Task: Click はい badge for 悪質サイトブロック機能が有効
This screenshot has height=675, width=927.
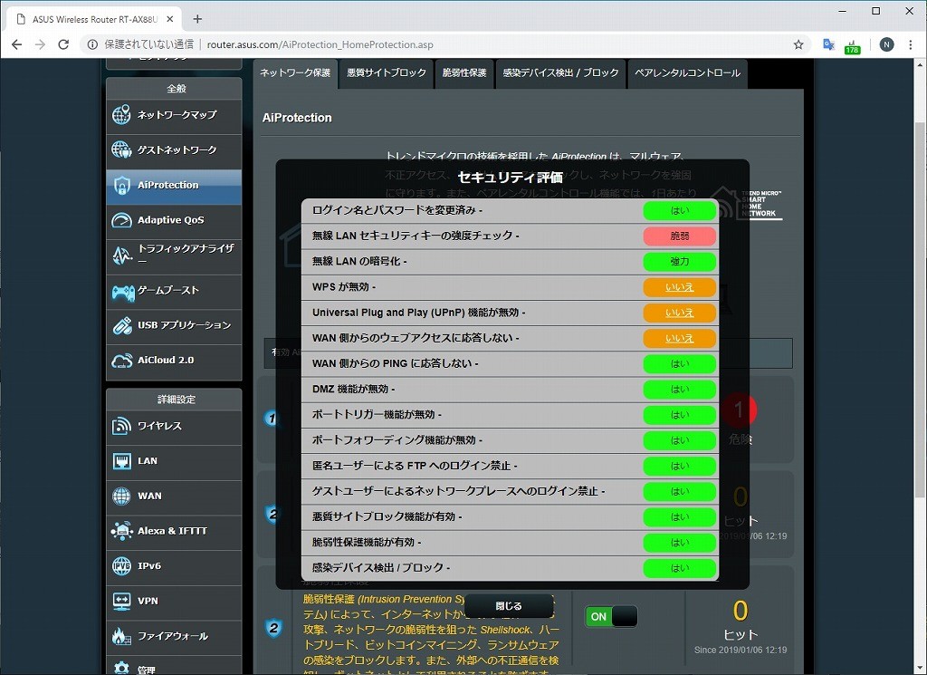Action: 679,517
